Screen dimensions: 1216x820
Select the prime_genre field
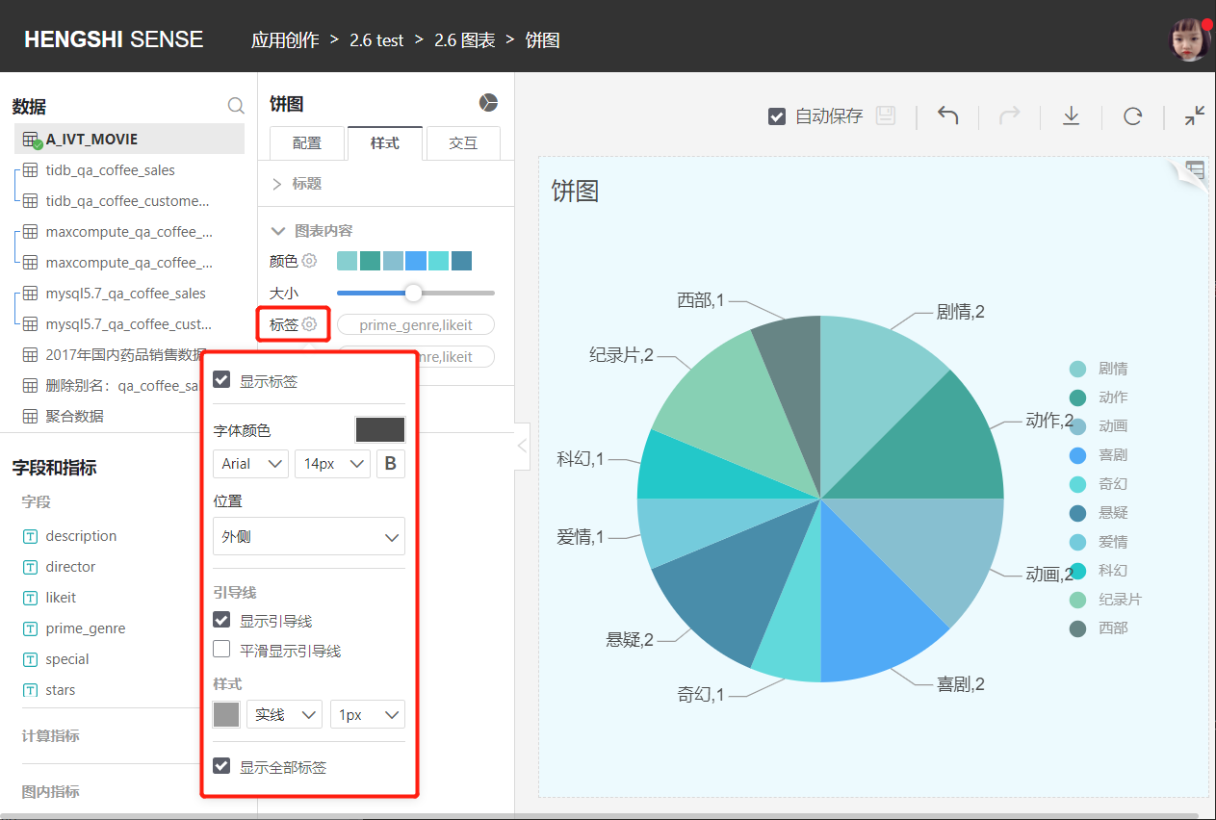pyautogui.click(x=86, y=628)
